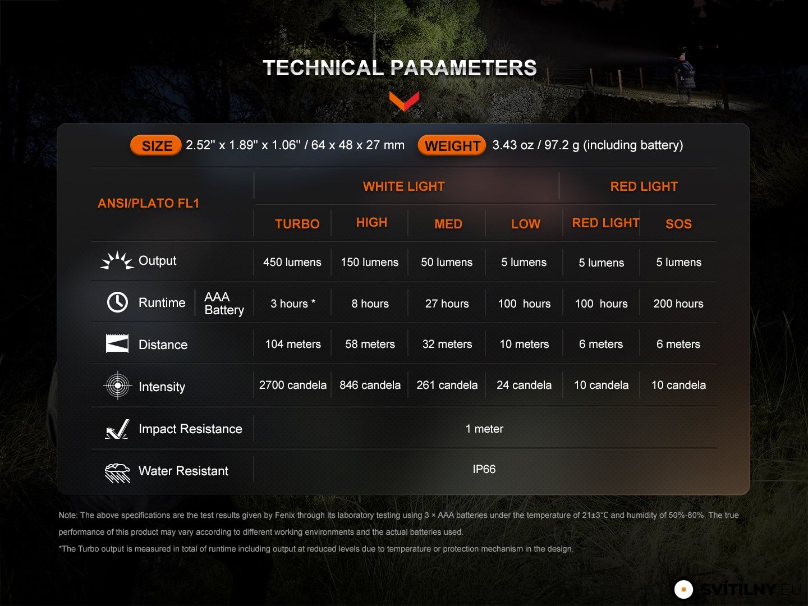Click the Output starburst icon
The height and width of the screenshot is (606, 808).
117,261
